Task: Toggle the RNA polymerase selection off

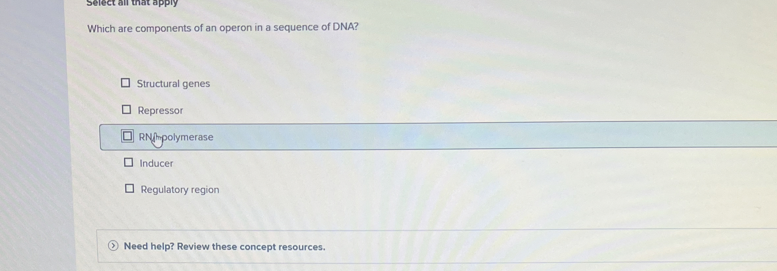Action: point(127,136)
